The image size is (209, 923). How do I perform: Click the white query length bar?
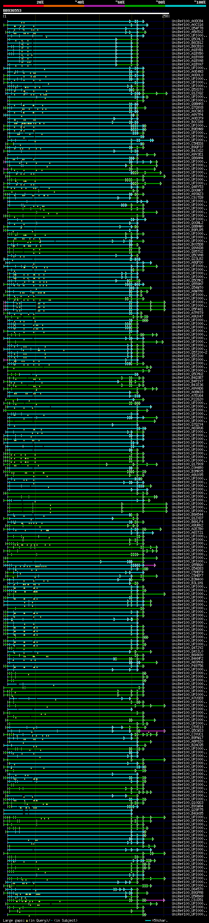click(86, 14)
